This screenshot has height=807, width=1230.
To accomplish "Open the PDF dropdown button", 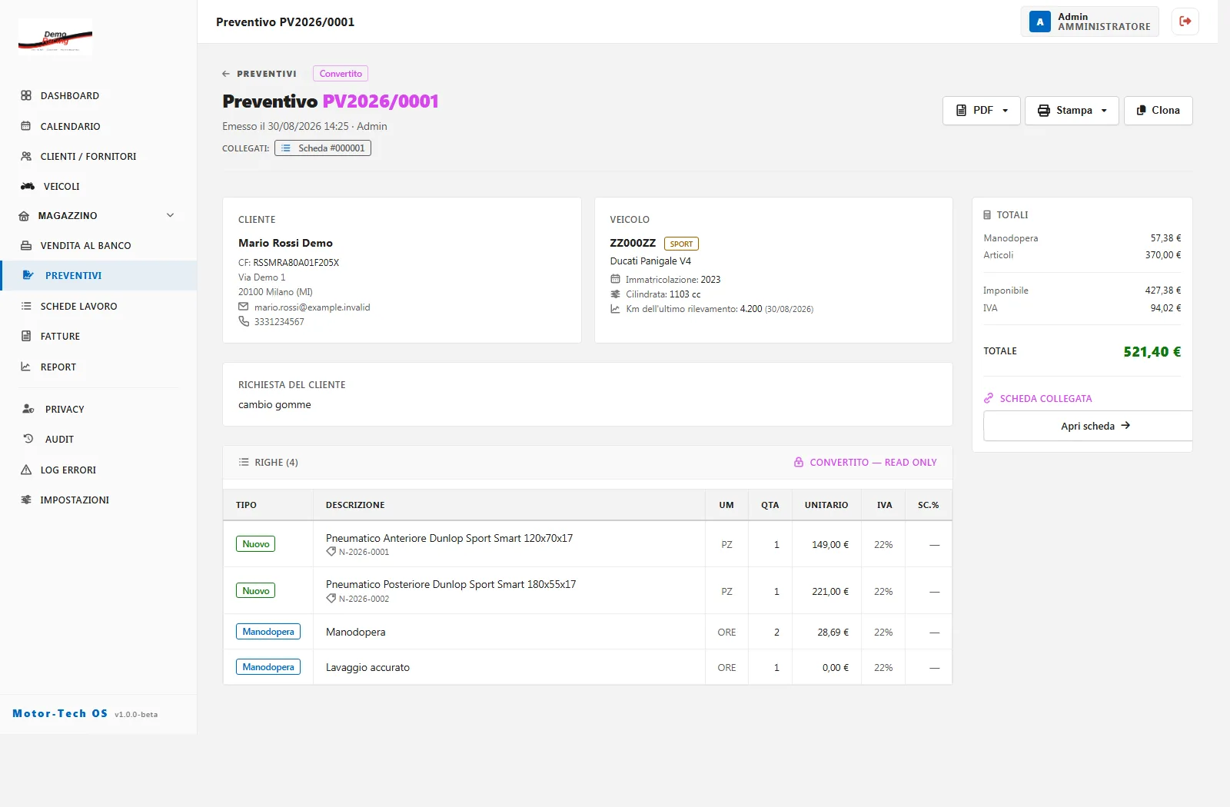I will [x=982, y=110].
